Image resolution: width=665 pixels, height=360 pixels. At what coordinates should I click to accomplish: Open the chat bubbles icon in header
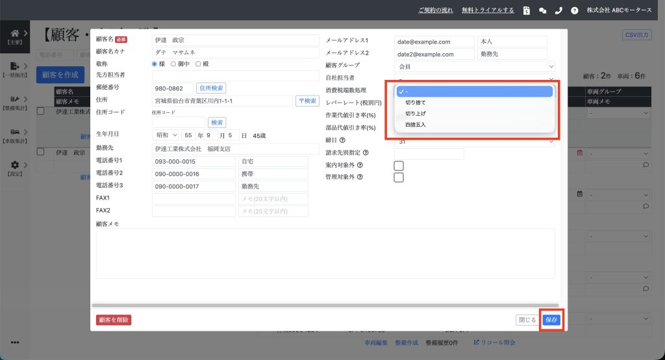(x=543, y=10)
